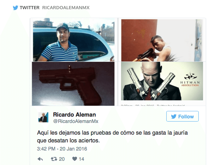This screenshot has height=165, width=221.
Task: Reply to the tweet using arrow icon
Action: (x=40, y=159)
